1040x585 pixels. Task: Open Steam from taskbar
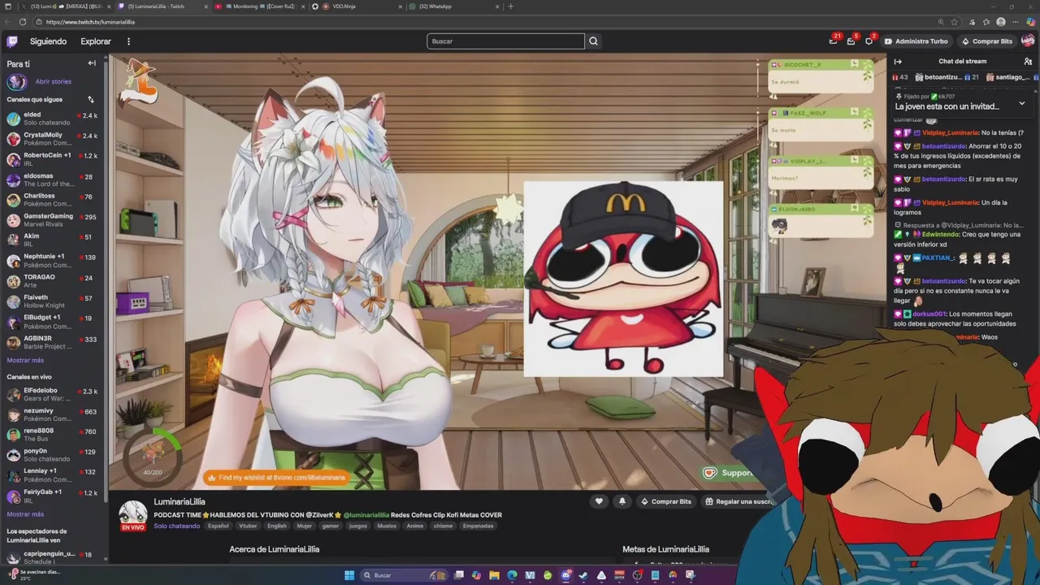[x=583, y=575]
